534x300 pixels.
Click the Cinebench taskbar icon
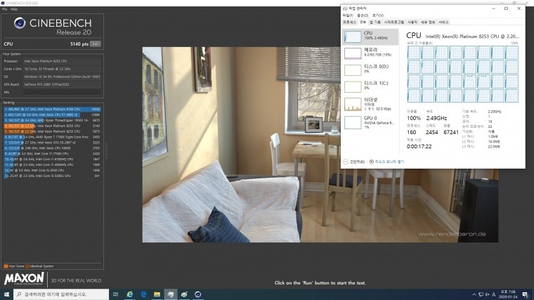198,294
